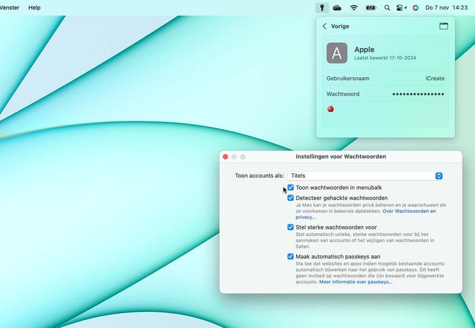
Task: Click the Instellingen voor Wachtwoorden window title
Action: [341, 156]
